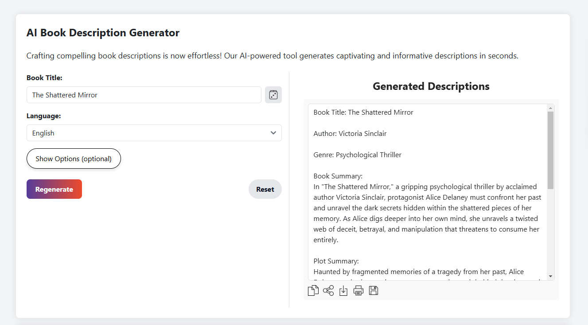The height and width of the screenshot is (325, 588).
Task: Click the share icon below the description
Action: 328,290
